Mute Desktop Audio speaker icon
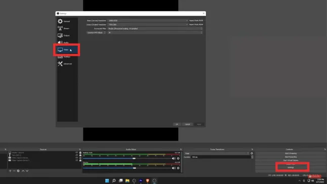 pyautogui.click(x=174, y=159)
